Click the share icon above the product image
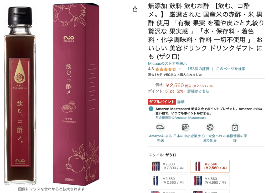Viewport: 269px width, 193px height. (x=135, y=9)
